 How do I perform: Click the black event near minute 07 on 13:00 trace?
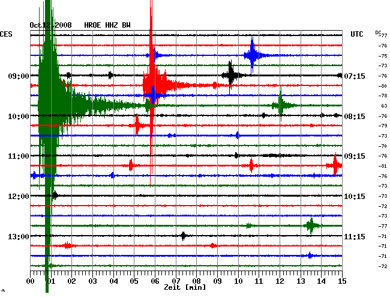click(x=184, y=236)
